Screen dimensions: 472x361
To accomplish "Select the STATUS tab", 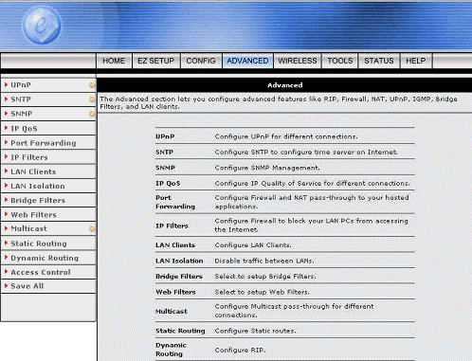I will pos(379,61).
